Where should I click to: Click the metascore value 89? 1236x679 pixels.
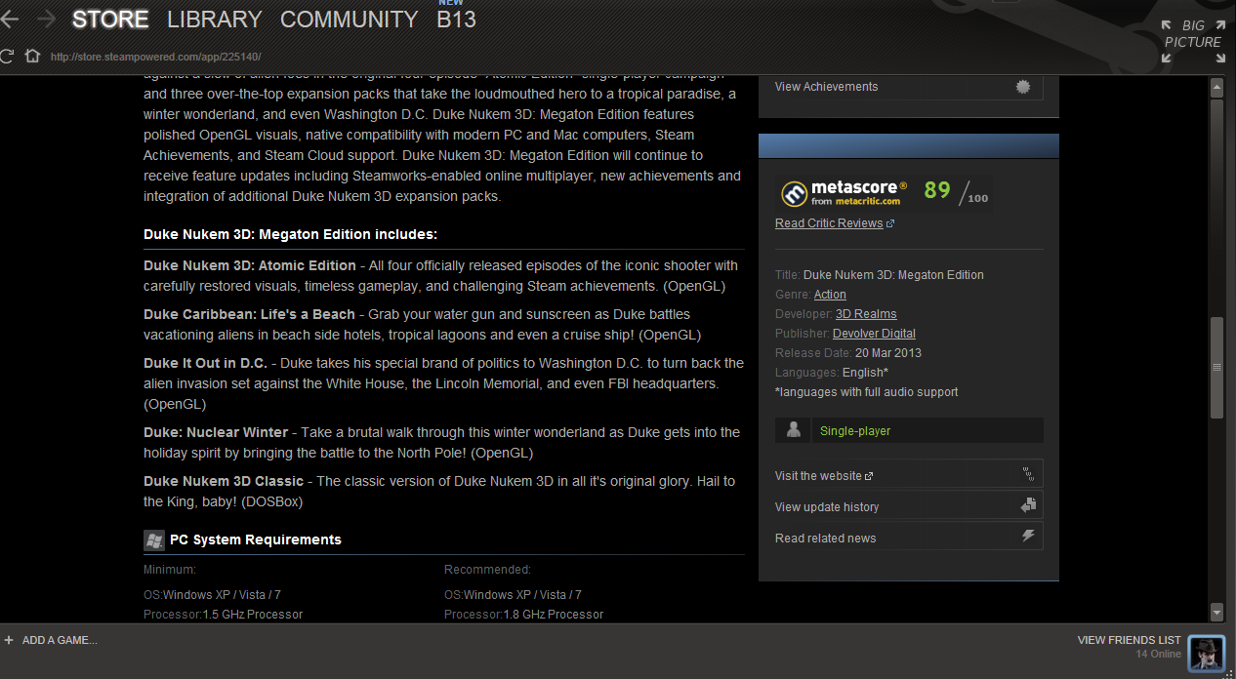936,190
